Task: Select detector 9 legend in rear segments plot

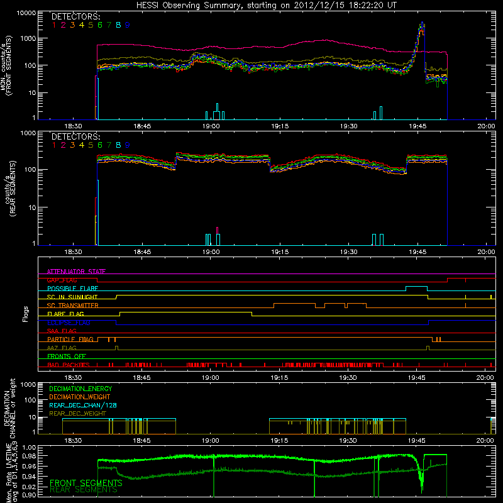Action: pyautogui.click(x=128, y=145)
